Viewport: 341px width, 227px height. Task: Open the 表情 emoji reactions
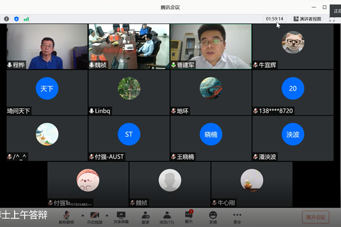point(213,217)
